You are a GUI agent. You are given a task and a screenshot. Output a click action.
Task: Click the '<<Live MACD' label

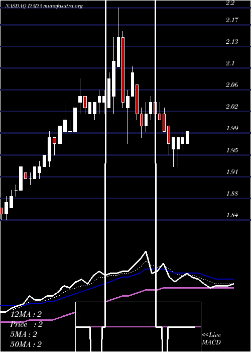tap(211, 339)
